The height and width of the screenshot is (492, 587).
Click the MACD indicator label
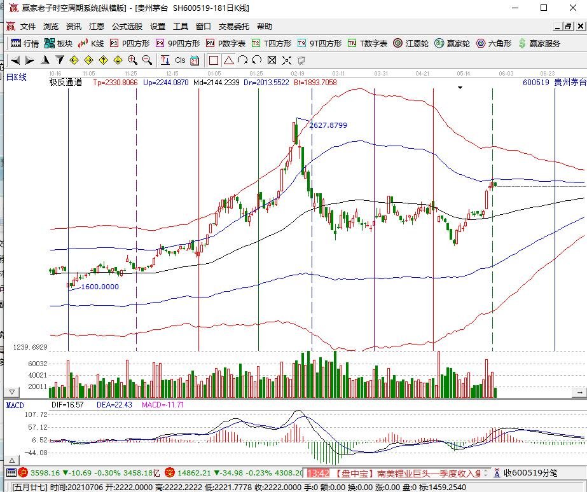coord(15,405)
